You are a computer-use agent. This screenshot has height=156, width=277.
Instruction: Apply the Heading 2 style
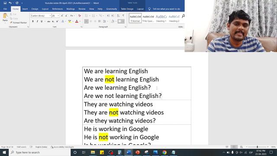point(174,18)
